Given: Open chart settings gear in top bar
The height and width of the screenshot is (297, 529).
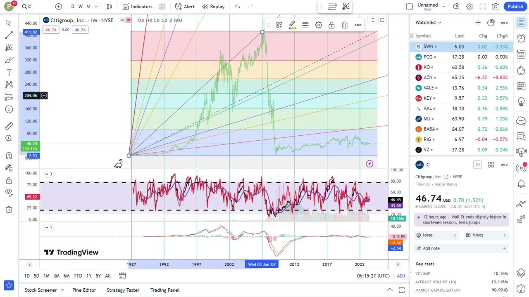Looking at the screenshot, I should point(469,7).
